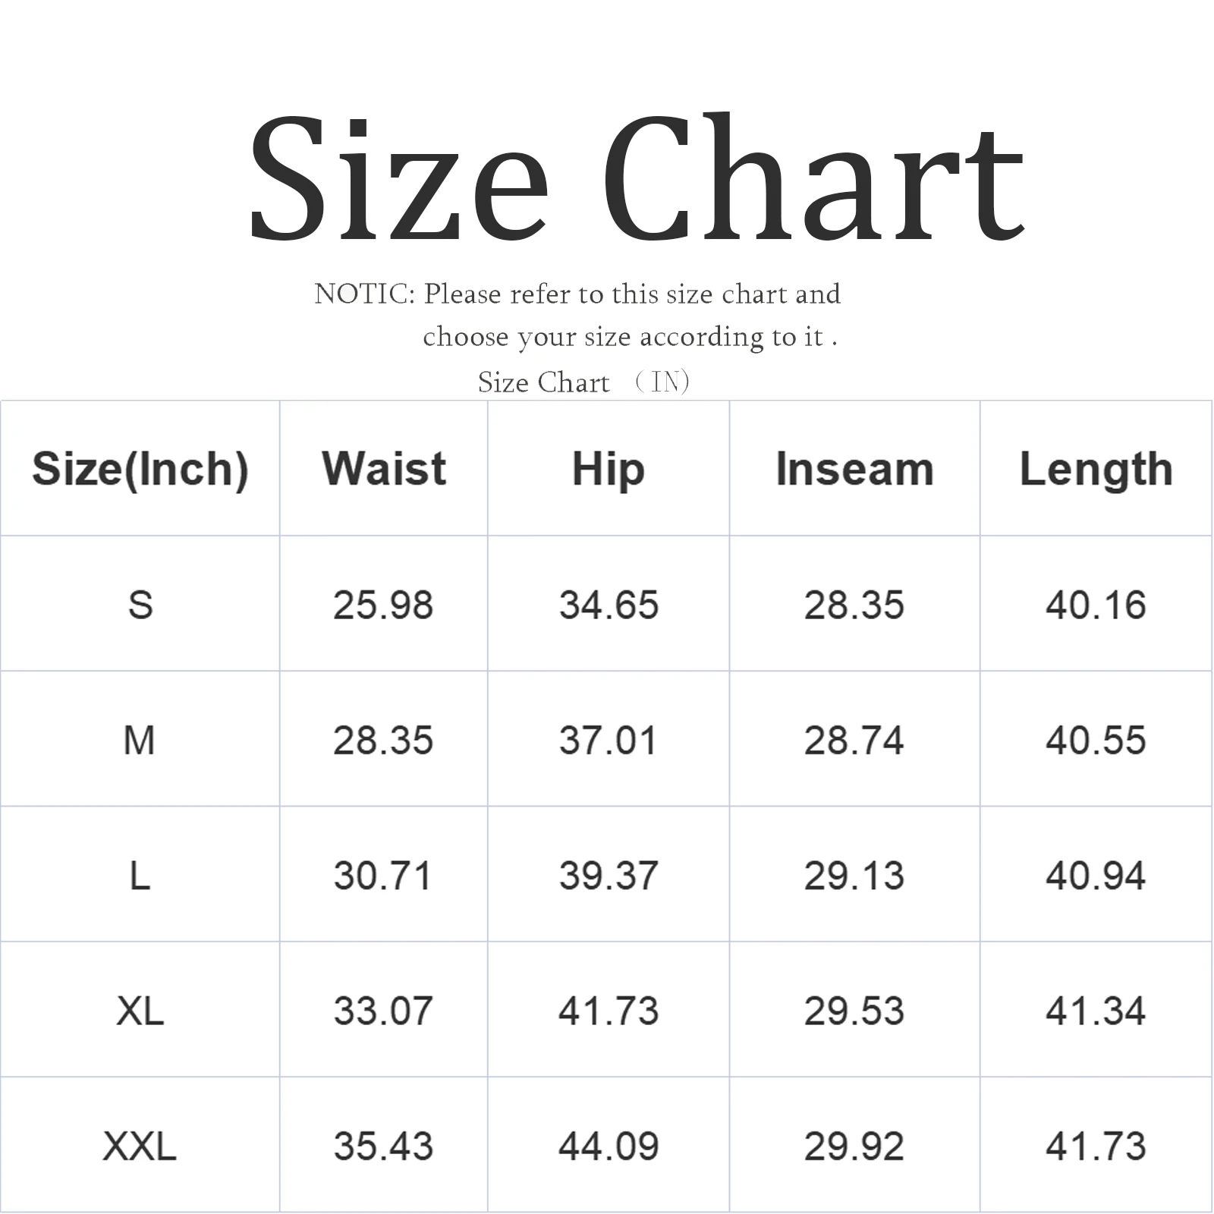The height and width of the screenshot is (1214, 1214).
Task: Select inseam value 29.13 for size L
Action: [x=854, y=876]
